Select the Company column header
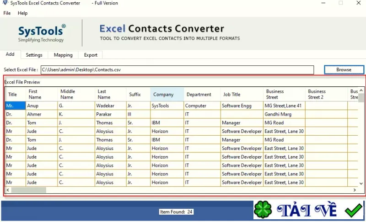The height and width of the screenshot is (222, 366). pos(167,95)
